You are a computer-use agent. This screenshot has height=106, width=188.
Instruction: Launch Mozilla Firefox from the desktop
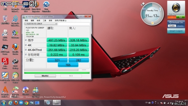(15, 49)
